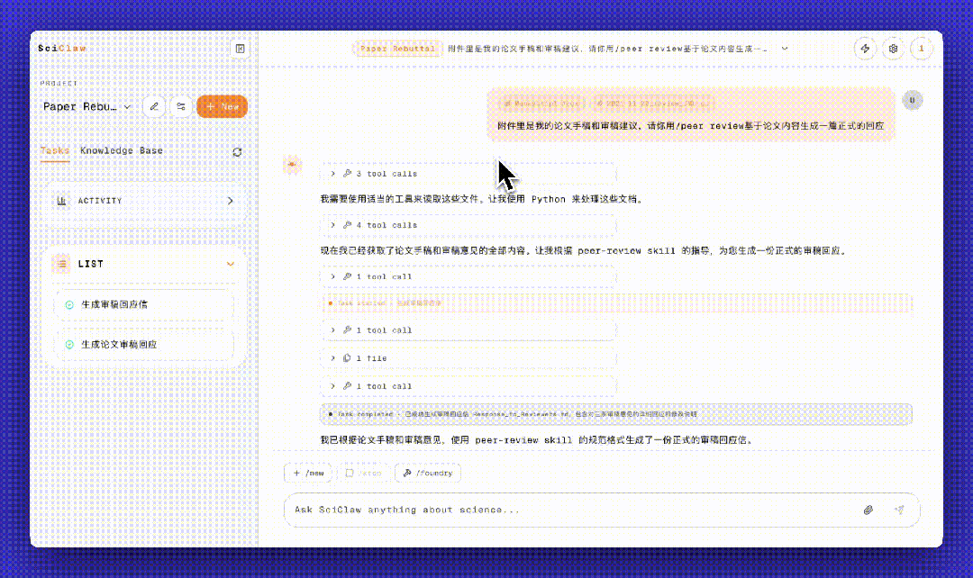Expand the ACTIVITY section
The width and height of the screenshot is (973, 578).
point(230,200)
